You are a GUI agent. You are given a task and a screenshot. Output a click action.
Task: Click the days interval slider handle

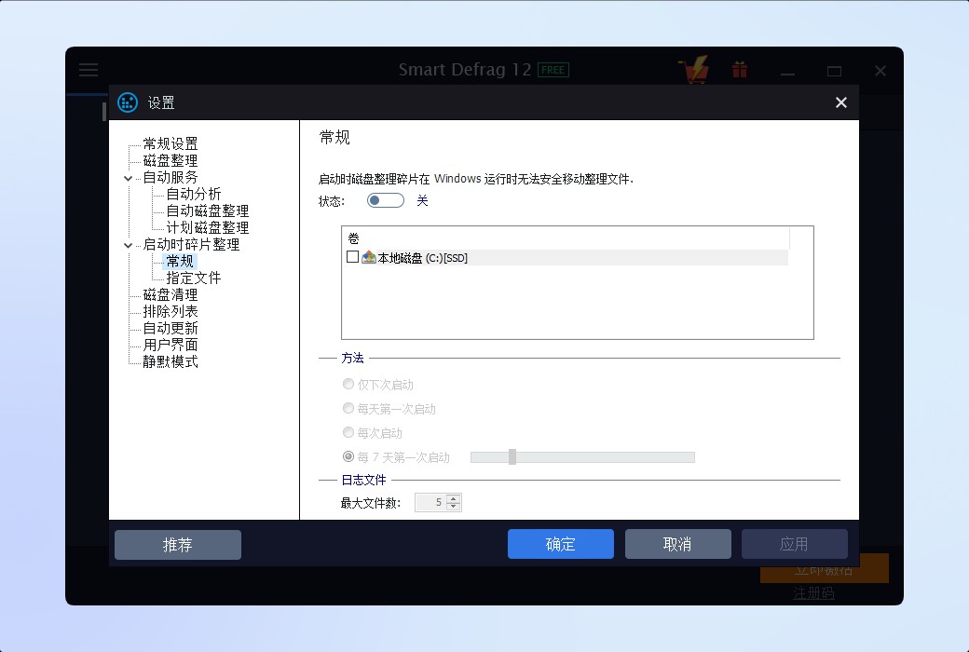click(x=512, y=456)
